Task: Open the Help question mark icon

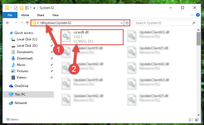Action: (198, 15)
